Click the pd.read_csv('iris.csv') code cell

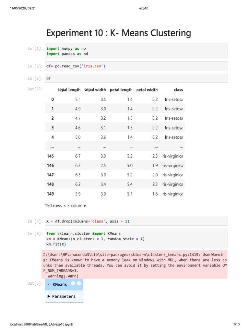point(136,66)
